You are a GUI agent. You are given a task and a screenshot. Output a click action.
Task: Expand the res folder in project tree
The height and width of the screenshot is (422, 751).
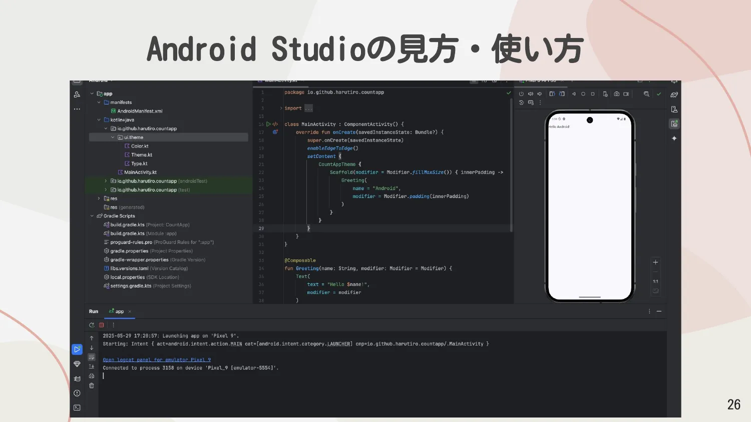(99, 198)
